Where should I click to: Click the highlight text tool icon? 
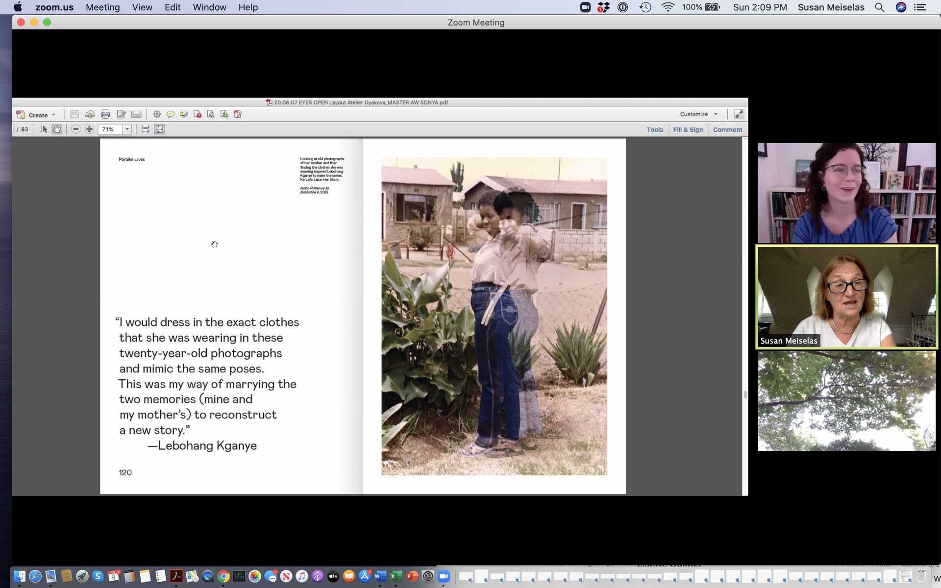click(x=184, y=114)
